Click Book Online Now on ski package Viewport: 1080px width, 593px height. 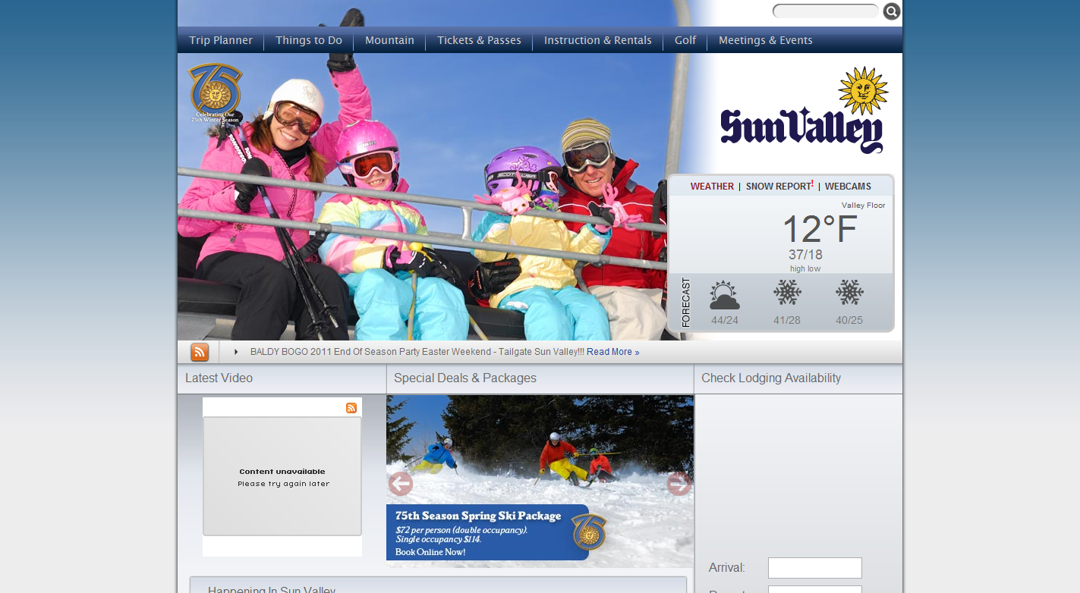(430, 552)
